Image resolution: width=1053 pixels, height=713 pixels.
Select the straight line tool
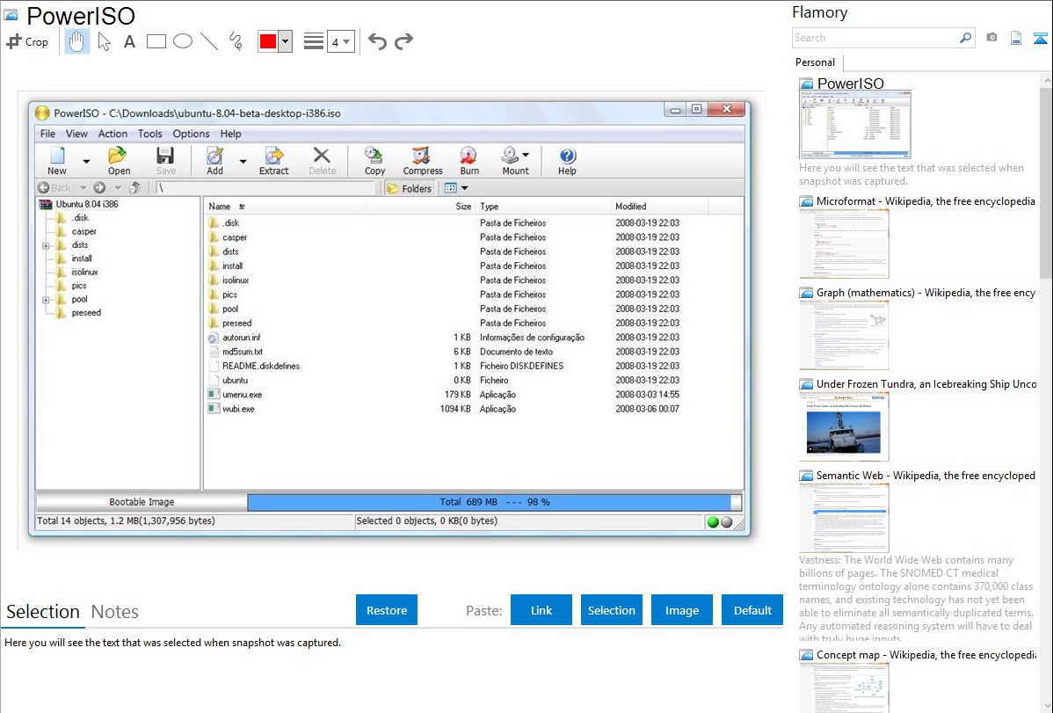pos(209,41)
